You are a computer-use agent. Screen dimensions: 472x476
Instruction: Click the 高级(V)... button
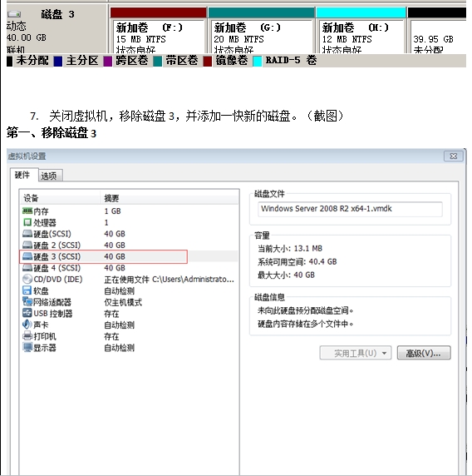pyautogui.click(x=424, y=353)
